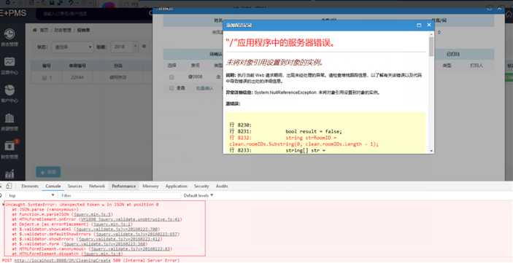Switch to the Memory tab
Viewport: 513px width, 263px height.
tap(150, 186)
